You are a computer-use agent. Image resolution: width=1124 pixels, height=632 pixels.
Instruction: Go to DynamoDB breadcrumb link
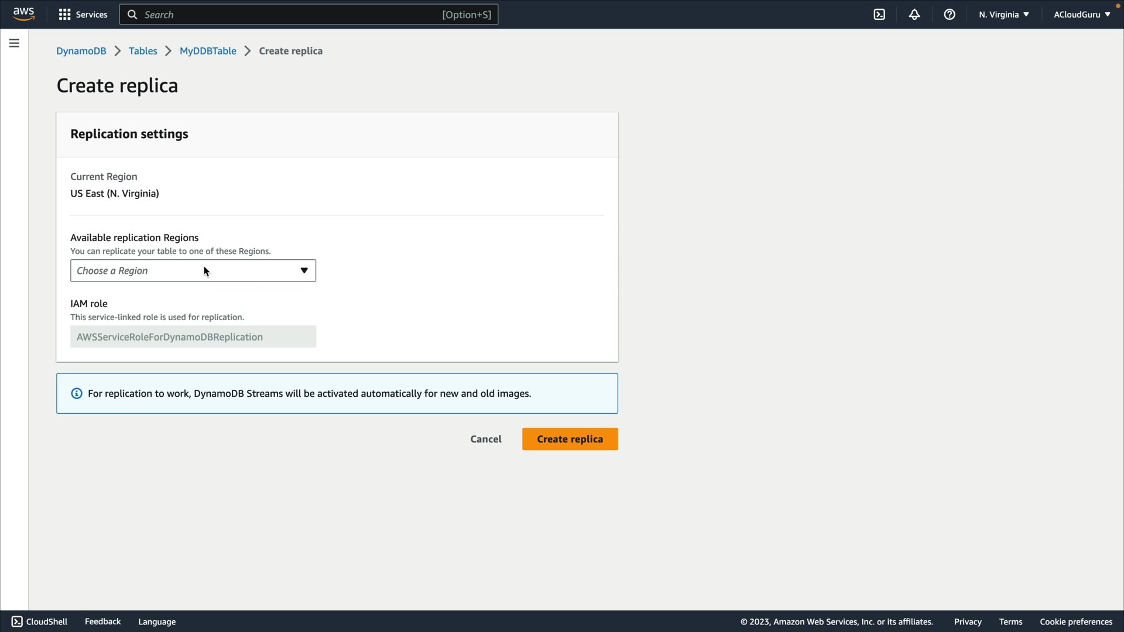click(x=81, y=51)
